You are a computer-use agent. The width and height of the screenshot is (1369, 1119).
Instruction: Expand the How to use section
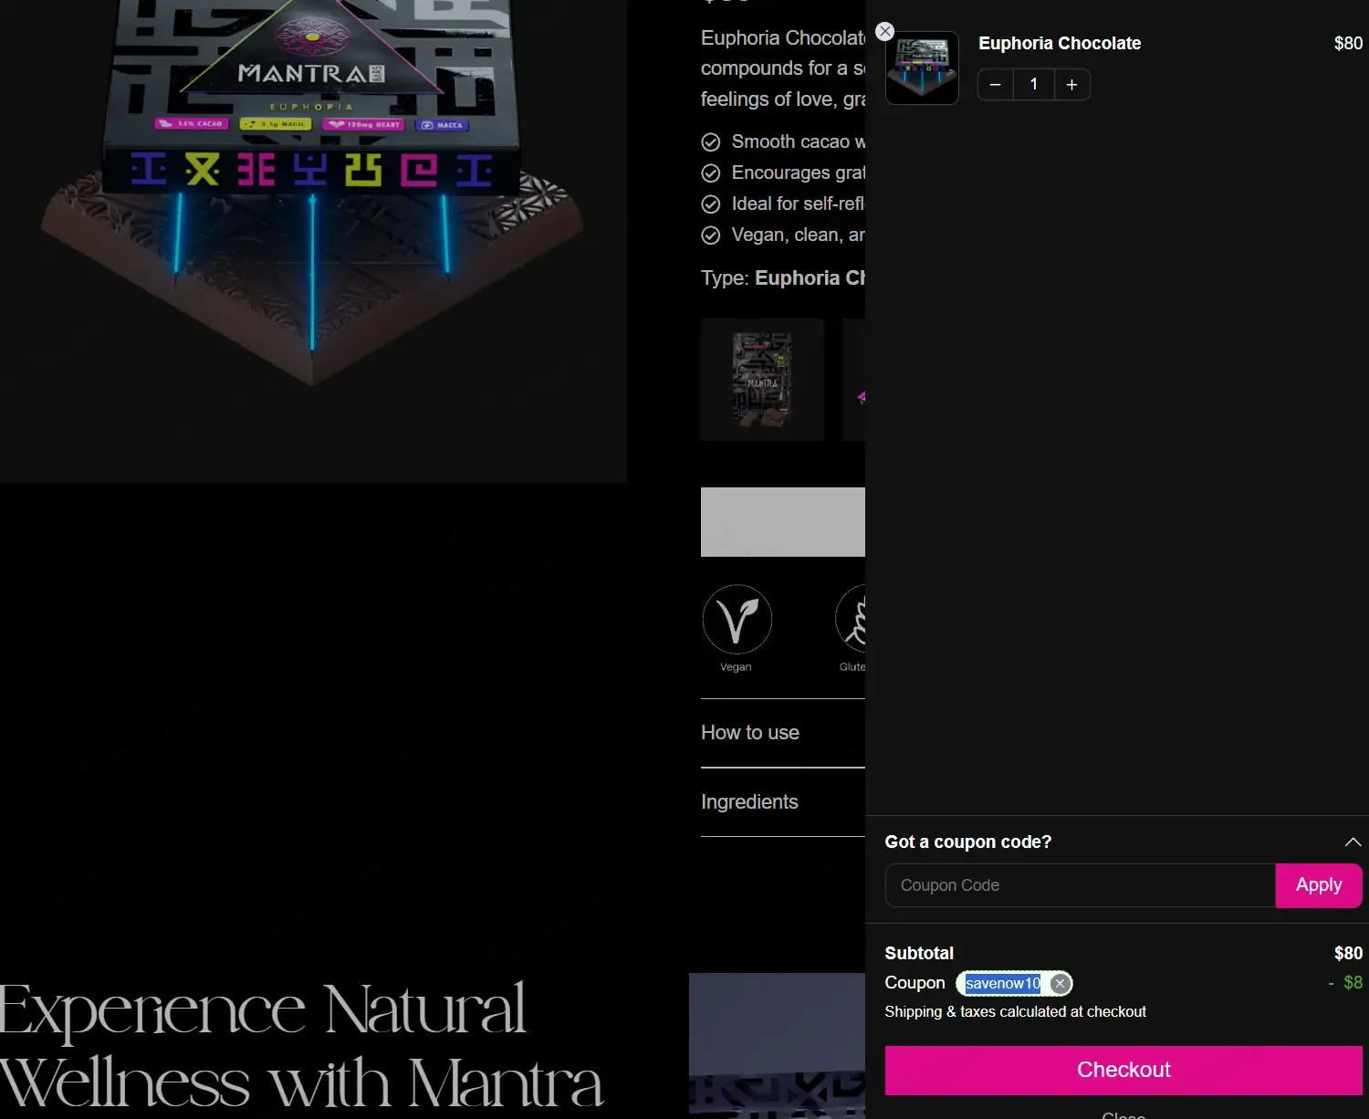tap(783, 733)
